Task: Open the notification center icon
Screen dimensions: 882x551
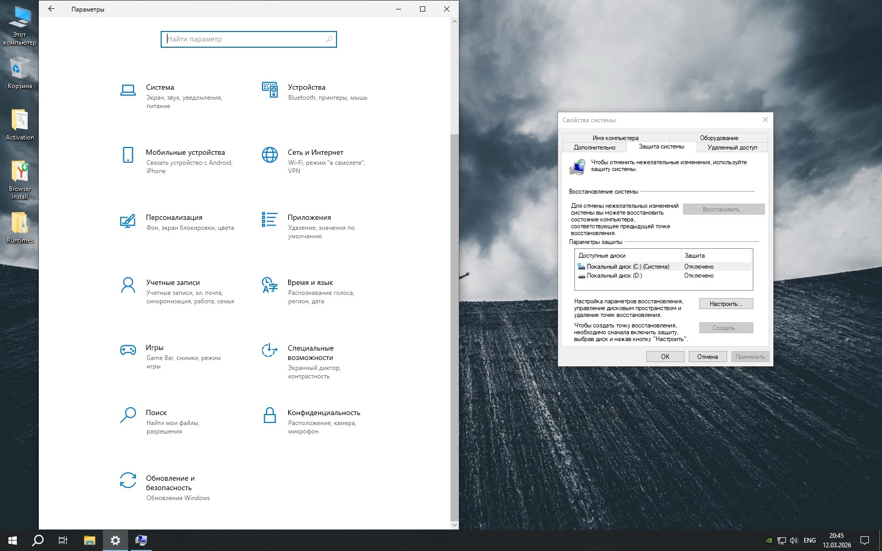Action: coord(864,541)
